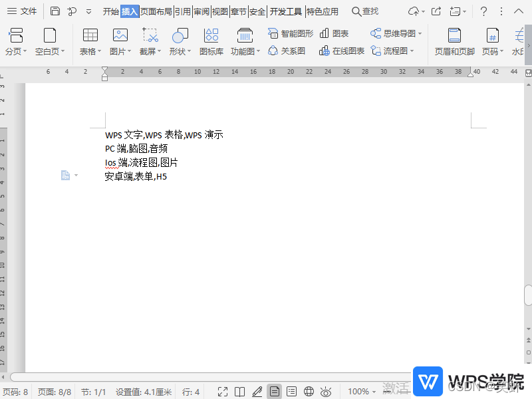This screenshot has width=532, height=399.
Task: Expand the quick access toolbar dropdown
Action: (x=88, y=12)
